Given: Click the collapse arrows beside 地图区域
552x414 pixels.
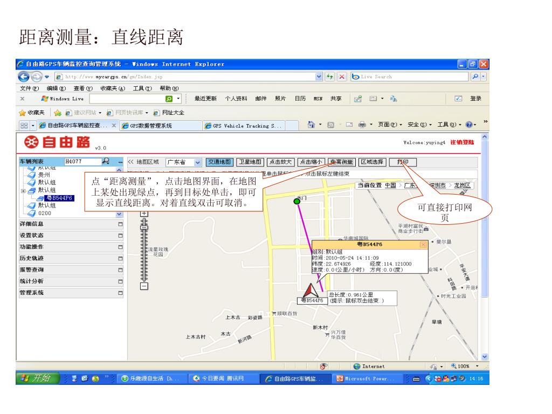Looking at the screenshot, I should click(130, 161).
